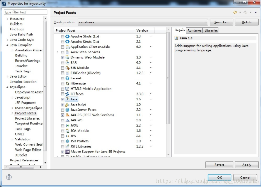The height and width of the screenshot is (187, 261).
Task: Click the JAXB arrows icon
Action: click(67, 125)
